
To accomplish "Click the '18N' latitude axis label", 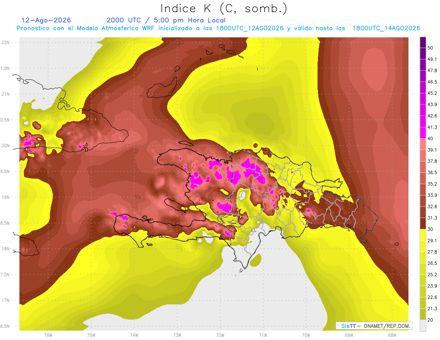I will pyautogui.click(x=5, y=249).
